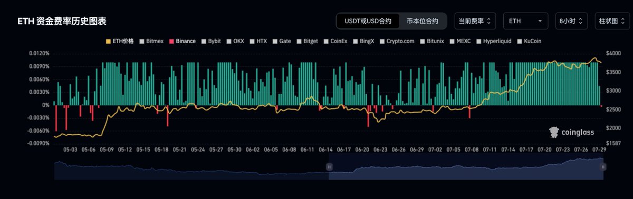The height and width of the screenshot is (199, 633).
Task: Click the 07-29 date axis label
Action: (x=599, y=150)
